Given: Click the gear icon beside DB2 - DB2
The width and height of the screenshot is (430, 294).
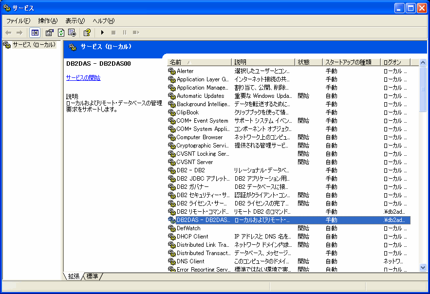Looking at the screenshot, I should tap(172, 170).
